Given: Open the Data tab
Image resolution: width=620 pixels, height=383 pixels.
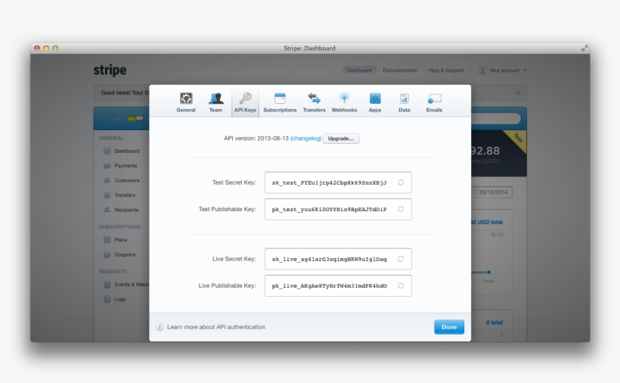Looking at the screenshot, I should pyautogui.click(x=404, y=102).
